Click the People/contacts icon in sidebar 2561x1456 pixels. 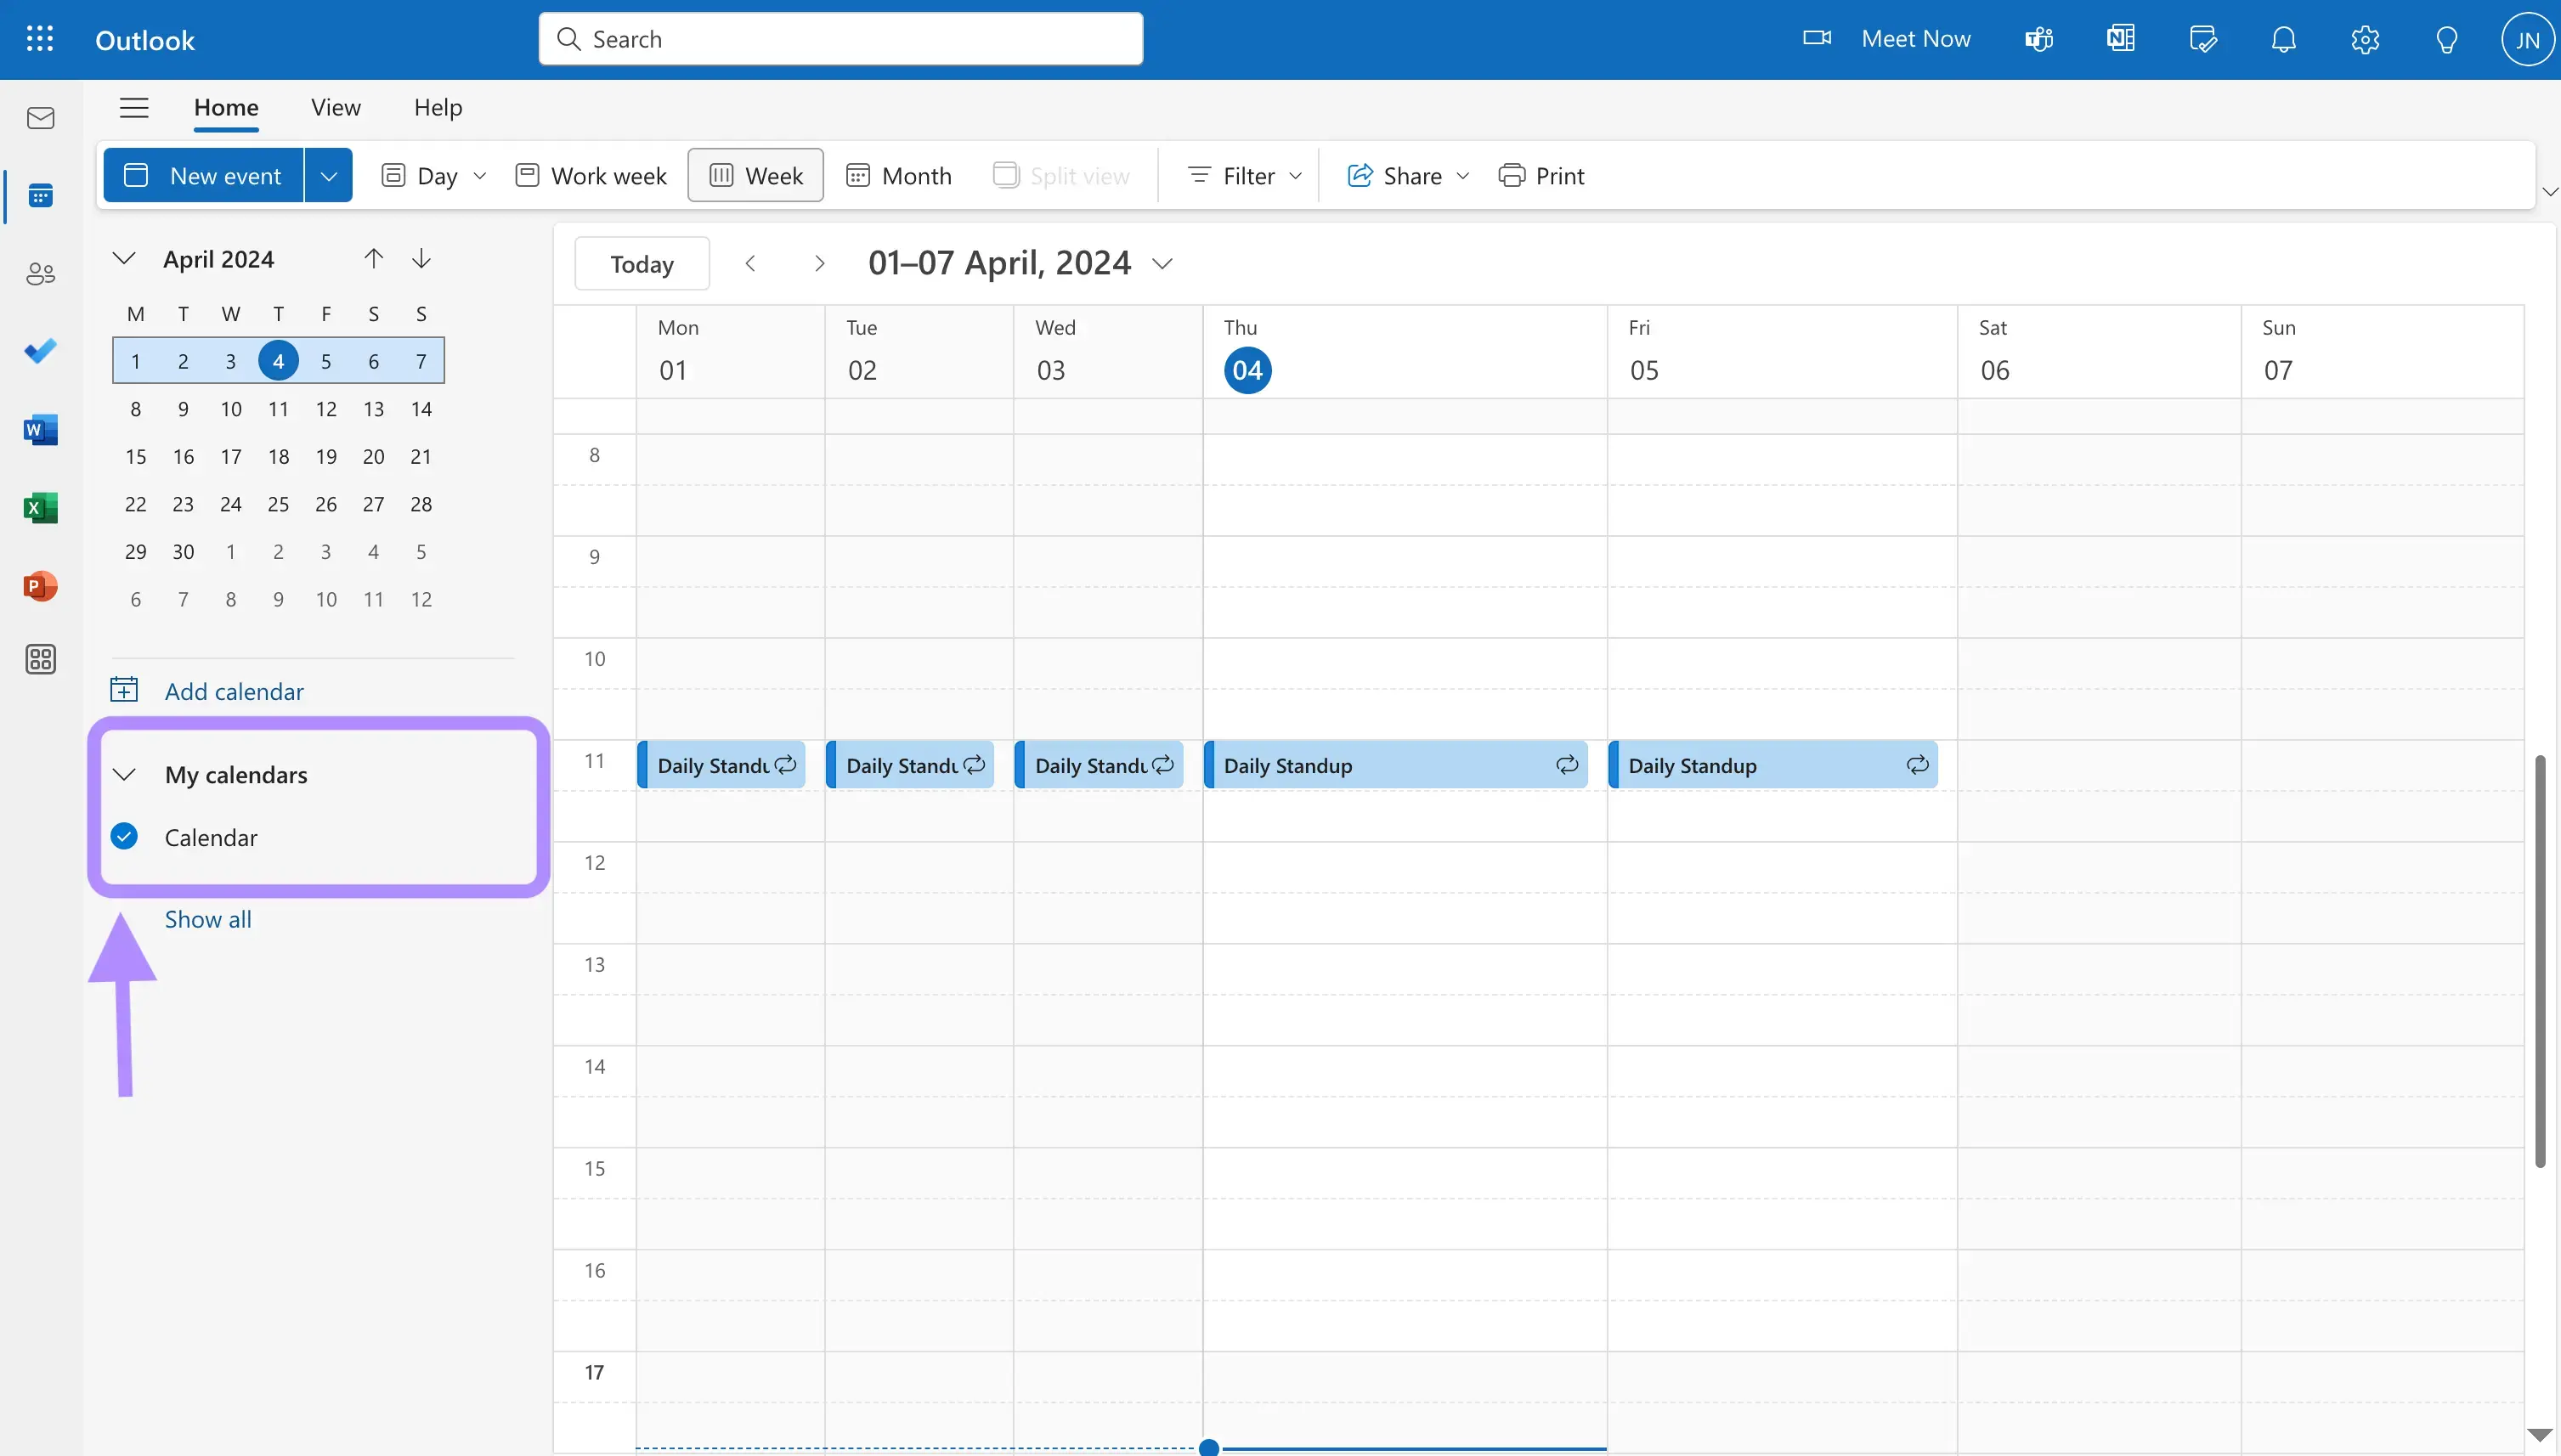(41, 274)
